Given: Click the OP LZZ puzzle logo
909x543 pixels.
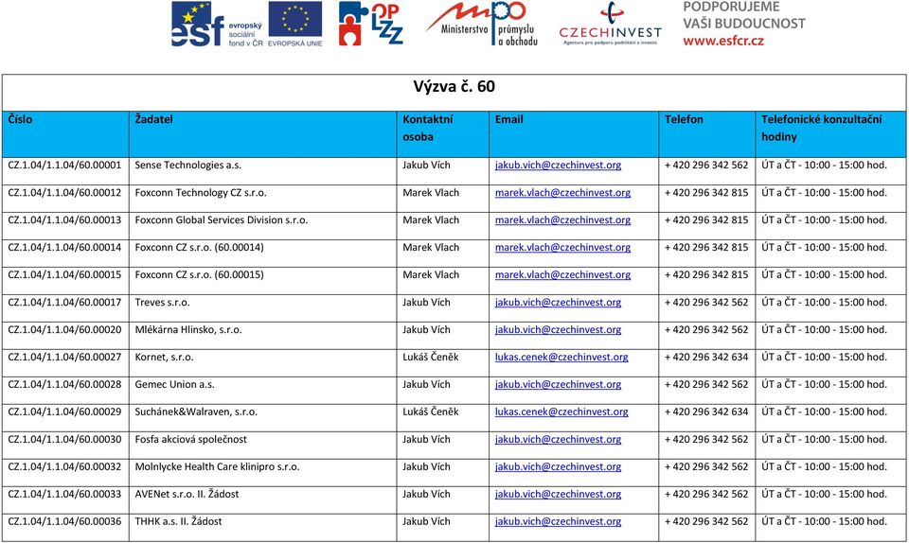Looking at the screenshot, I should pos(370,25).
